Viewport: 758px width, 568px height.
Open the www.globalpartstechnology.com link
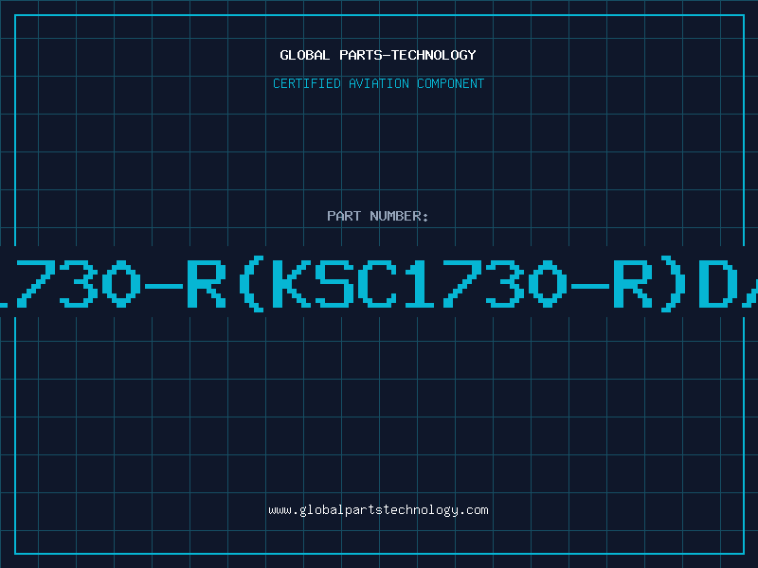(378, 510)
